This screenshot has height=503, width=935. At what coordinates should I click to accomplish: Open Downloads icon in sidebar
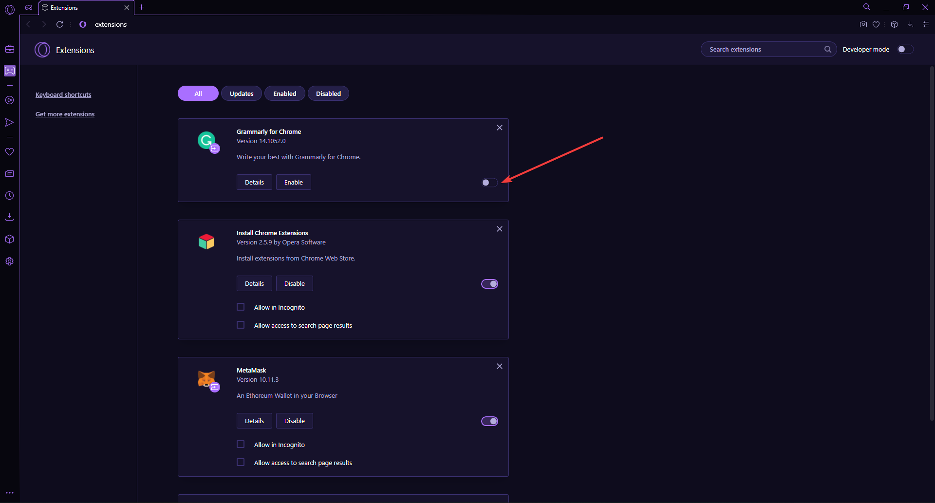point(10,217)
